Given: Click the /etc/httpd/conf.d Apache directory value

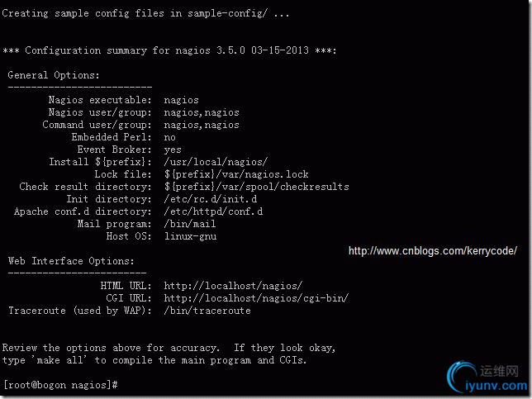Looking at the screenshot, I should pyautogui.click(x=213, y=211).
